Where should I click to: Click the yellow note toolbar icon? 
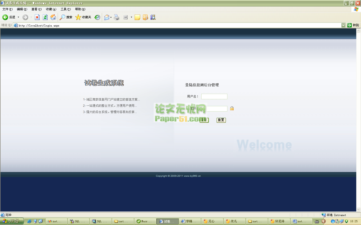coord(137,17)
